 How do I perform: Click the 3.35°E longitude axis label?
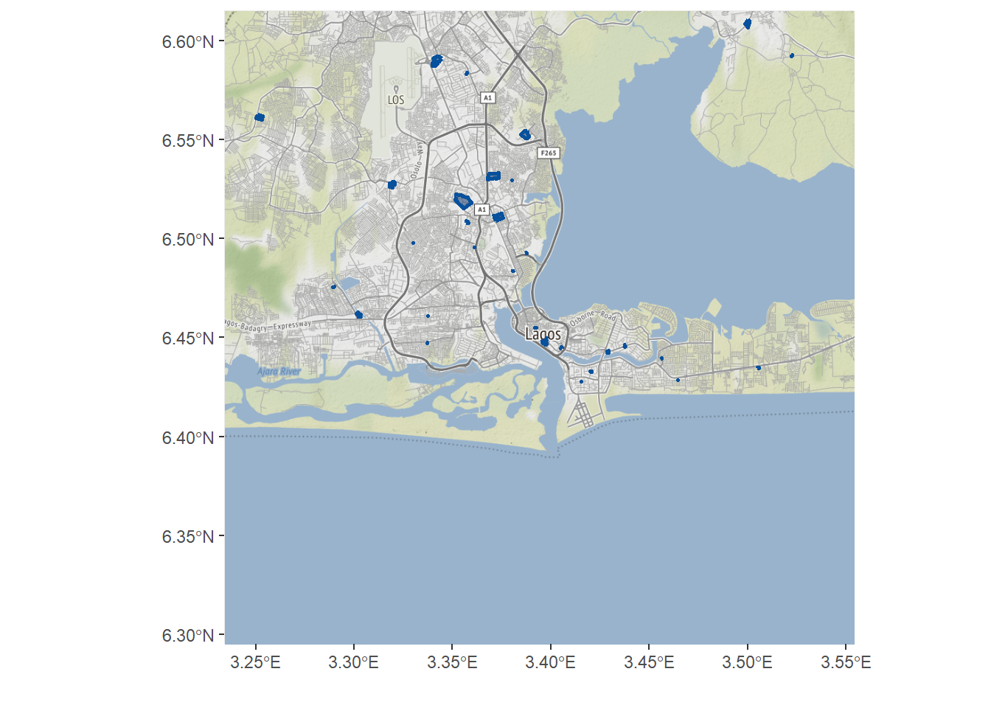point(452,662)
